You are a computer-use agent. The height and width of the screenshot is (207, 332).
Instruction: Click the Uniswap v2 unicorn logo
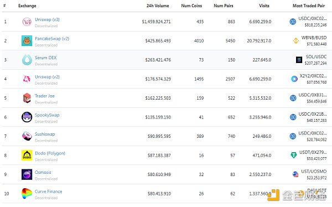pyautogui.click(x=27, y=79)
